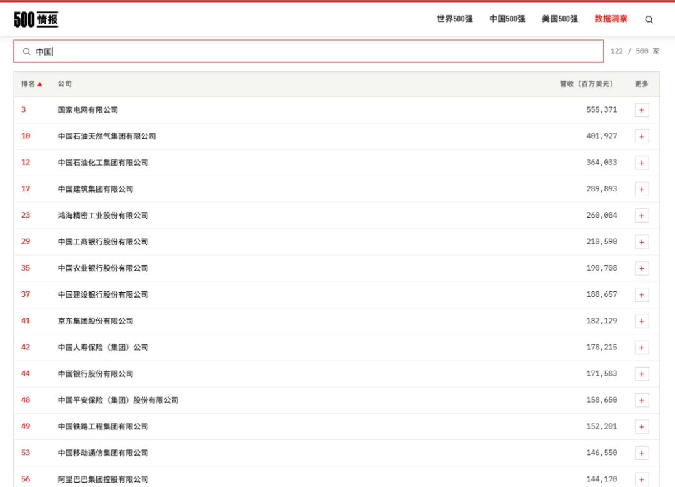Image resolution: width=675 pixels, height=487 pixels.
Task: Click the 排名 column header label
Action: tap(28, 84)
